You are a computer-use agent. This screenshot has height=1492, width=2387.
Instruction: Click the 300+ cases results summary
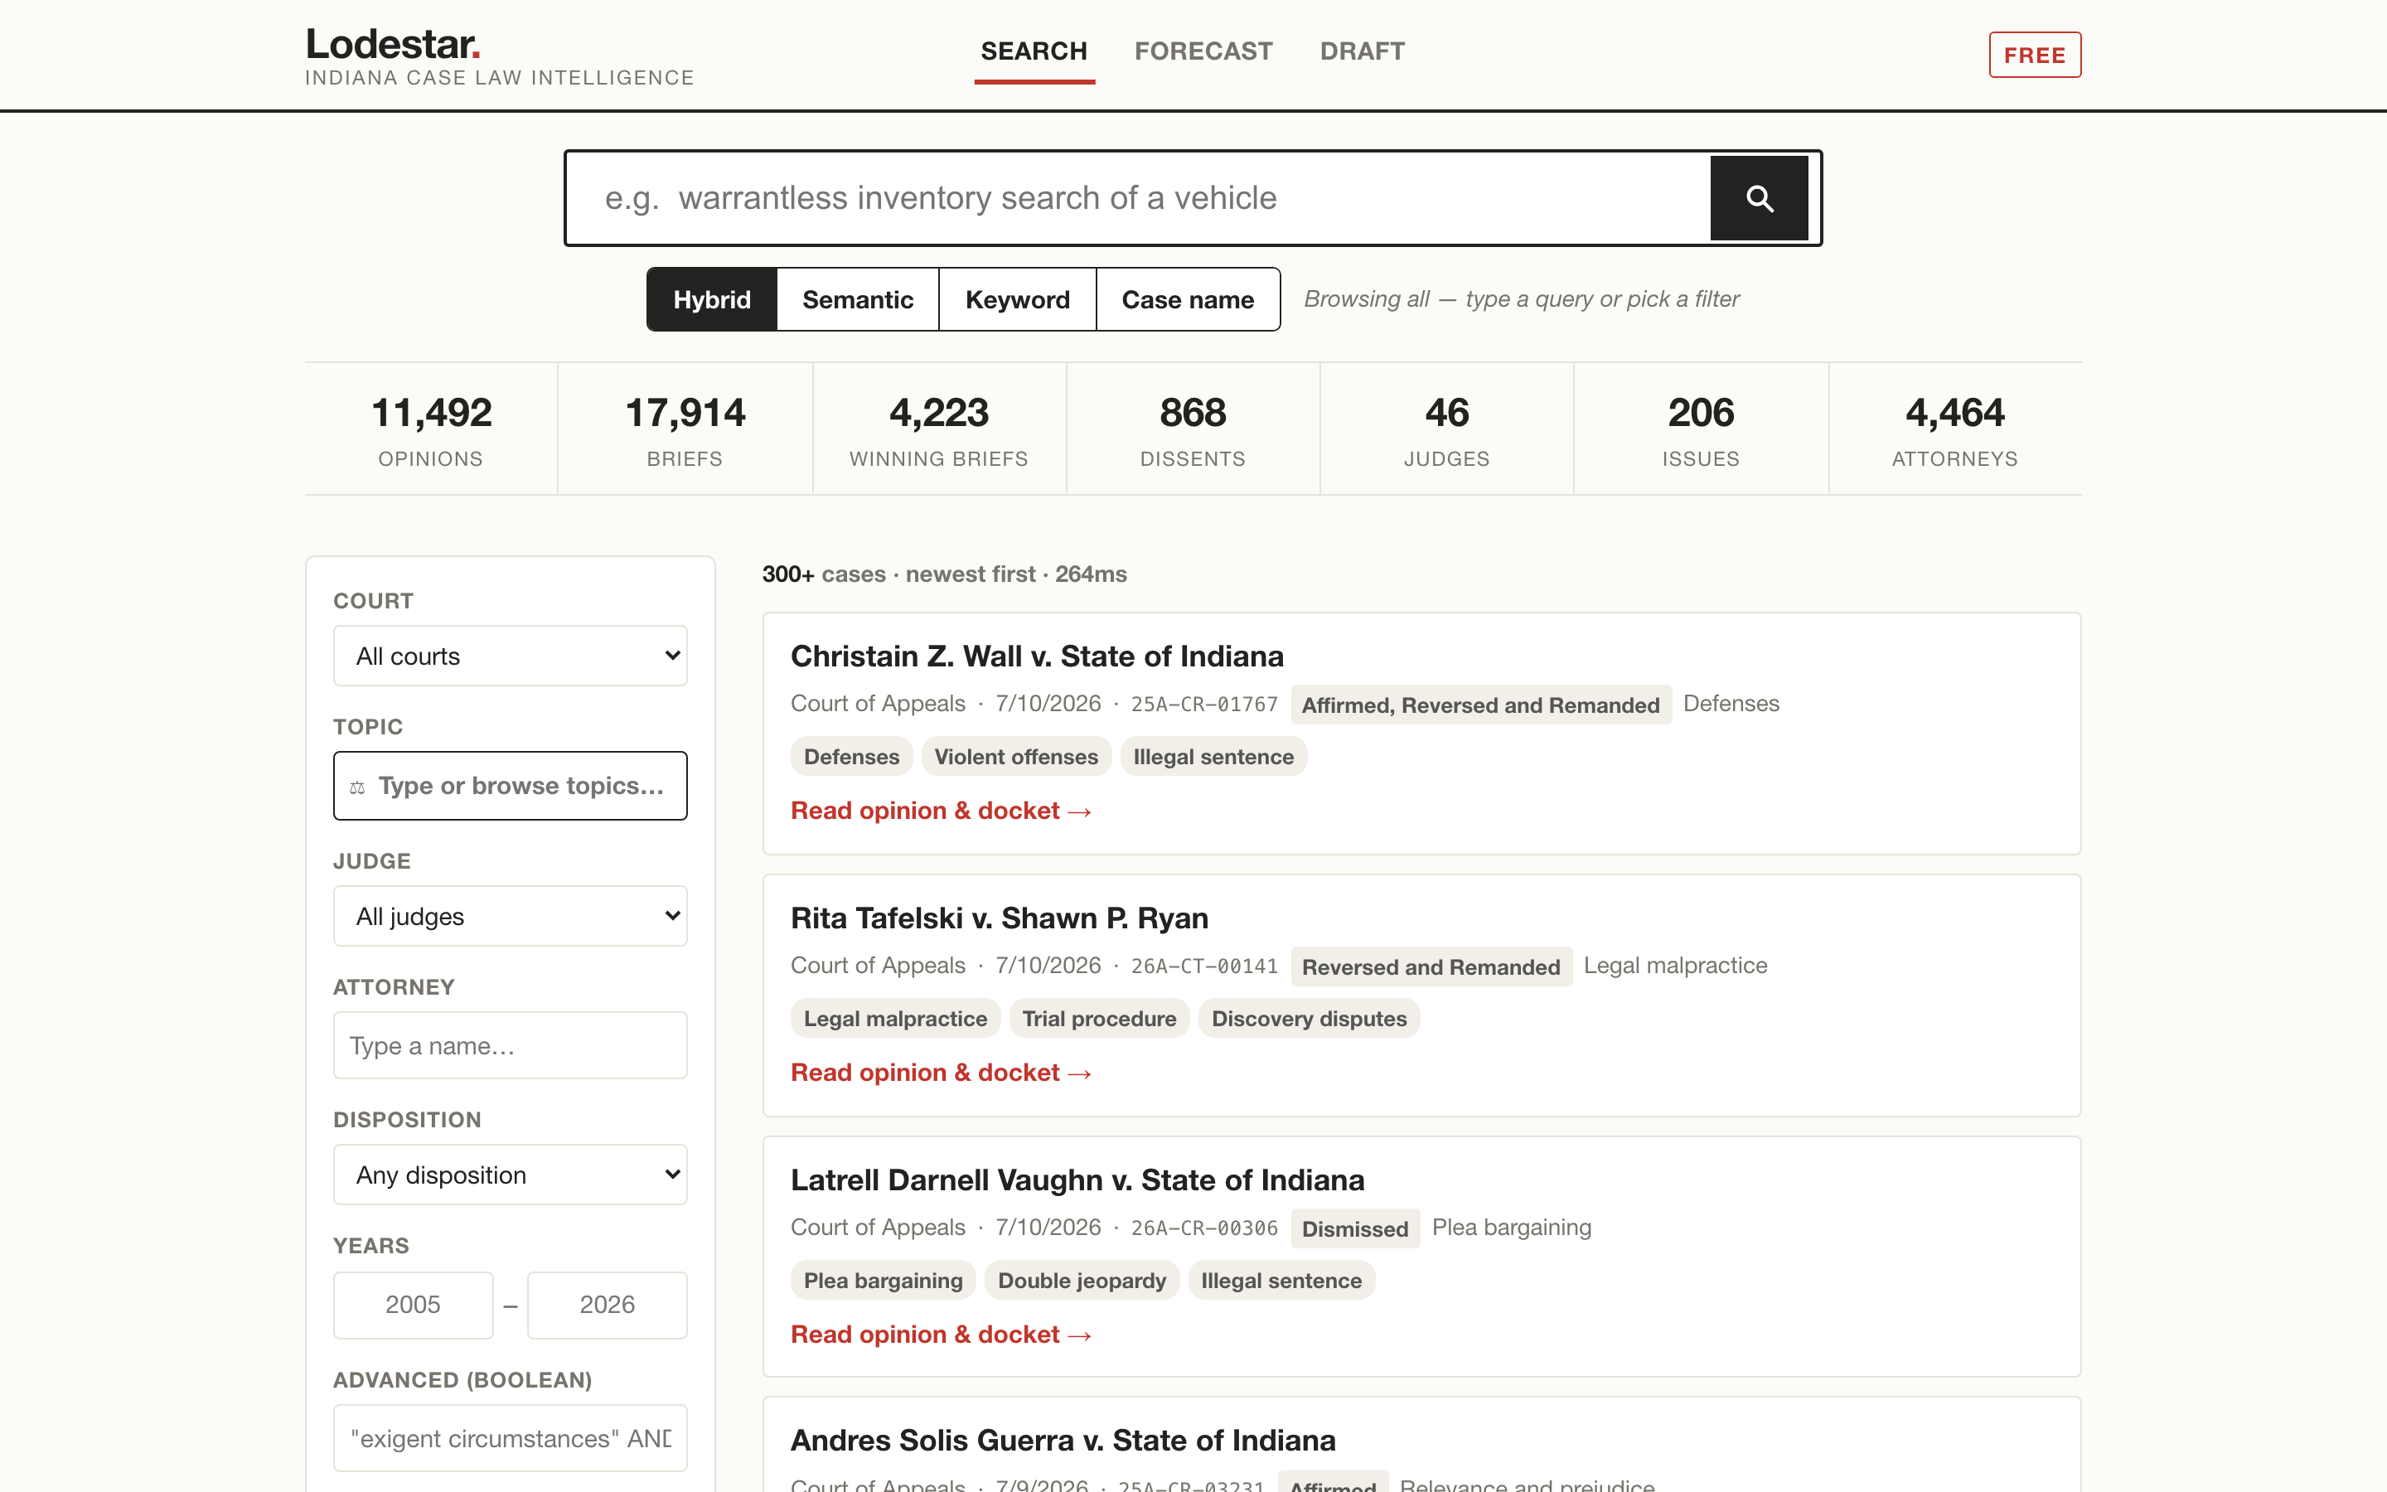[x=944, y=574]
